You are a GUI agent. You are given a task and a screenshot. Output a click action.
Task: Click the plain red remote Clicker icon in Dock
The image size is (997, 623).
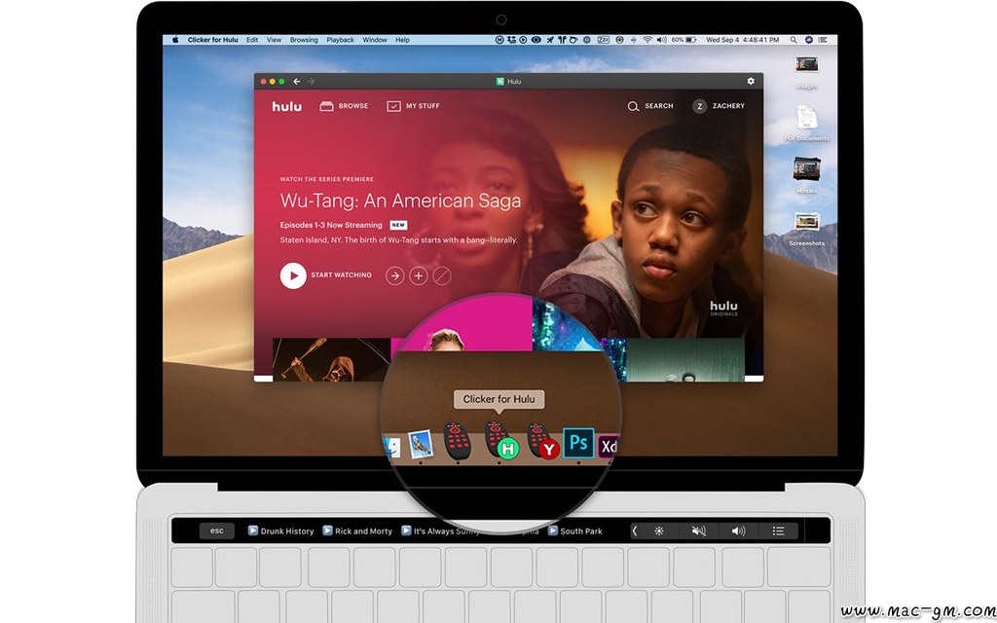[x=458, y=441]
